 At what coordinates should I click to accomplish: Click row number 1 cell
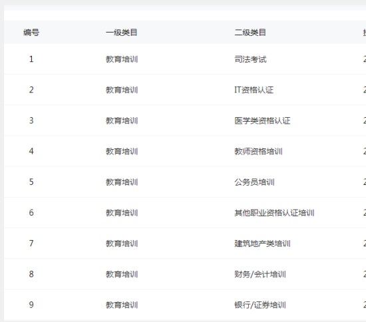(x=31, y=59)
